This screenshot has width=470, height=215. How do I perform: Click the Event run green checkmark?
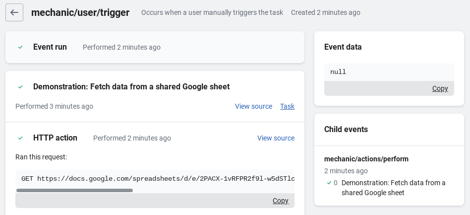[20, 47]
